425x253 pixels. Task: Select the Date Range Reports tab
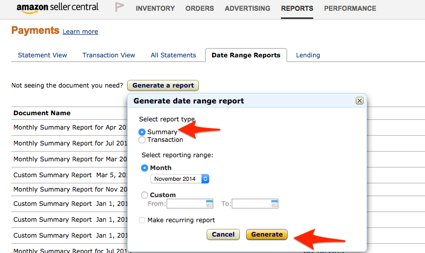tap(246, 55)
